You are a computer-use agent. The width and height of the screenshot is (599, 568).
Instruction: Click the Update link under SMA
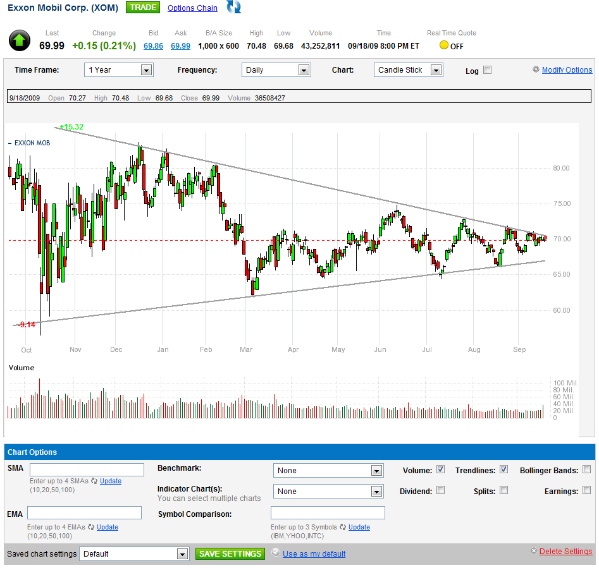click(x=111, y=481)
